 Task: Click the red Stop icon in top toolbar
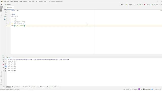[145, 5]
